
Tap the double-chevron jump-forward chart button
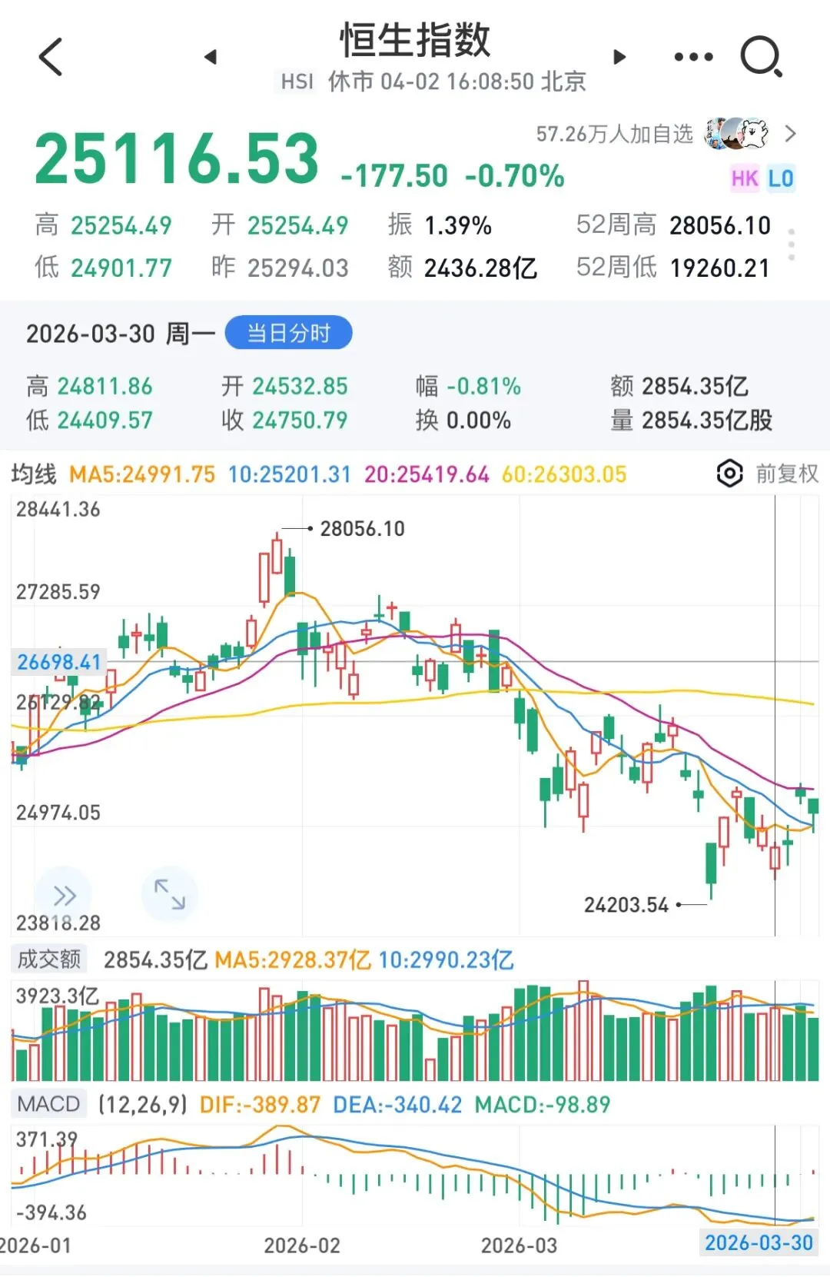click(64, 896)
